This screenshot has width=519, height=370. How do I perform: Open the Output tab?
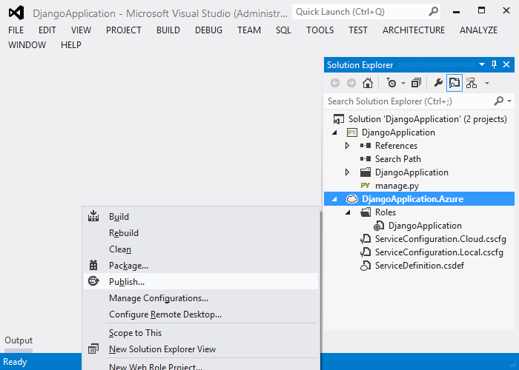[19, 340]
